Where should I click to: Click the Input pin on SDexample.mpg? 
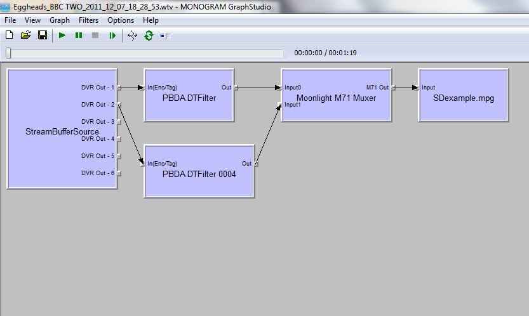click(417, 88)
